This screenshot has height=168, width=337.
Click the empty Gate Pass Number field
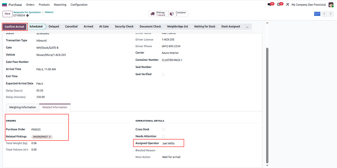pyautogui.click(x=82, y=62)
